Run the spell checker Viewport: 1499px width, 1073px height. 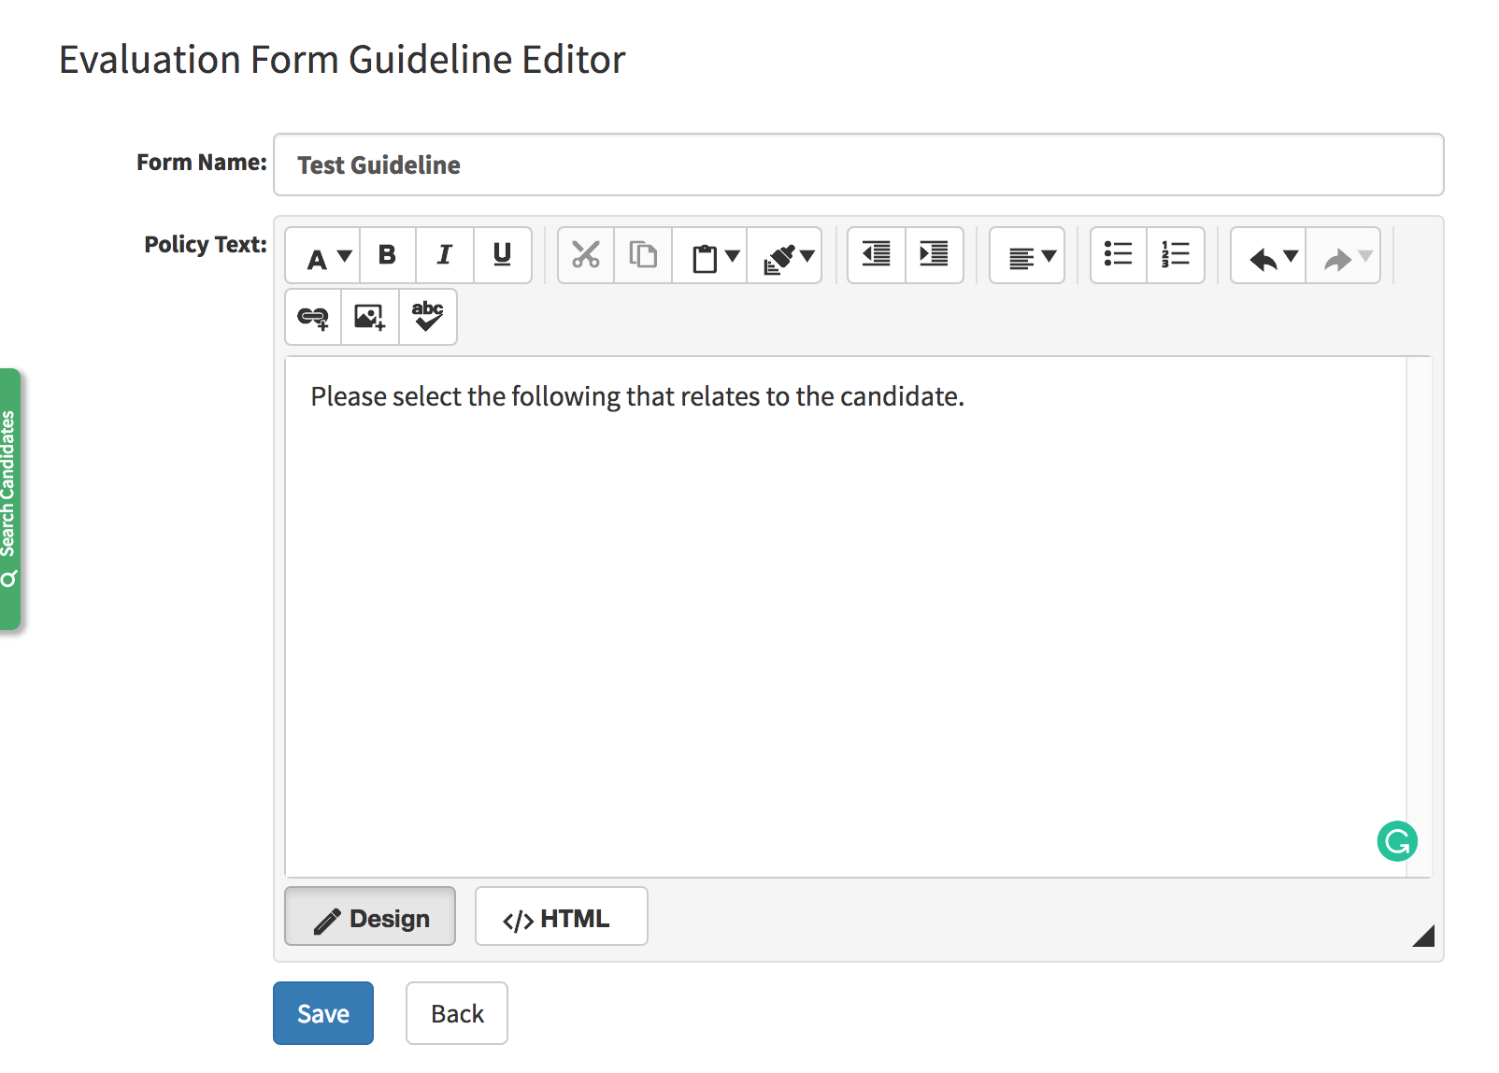[428, 318]
